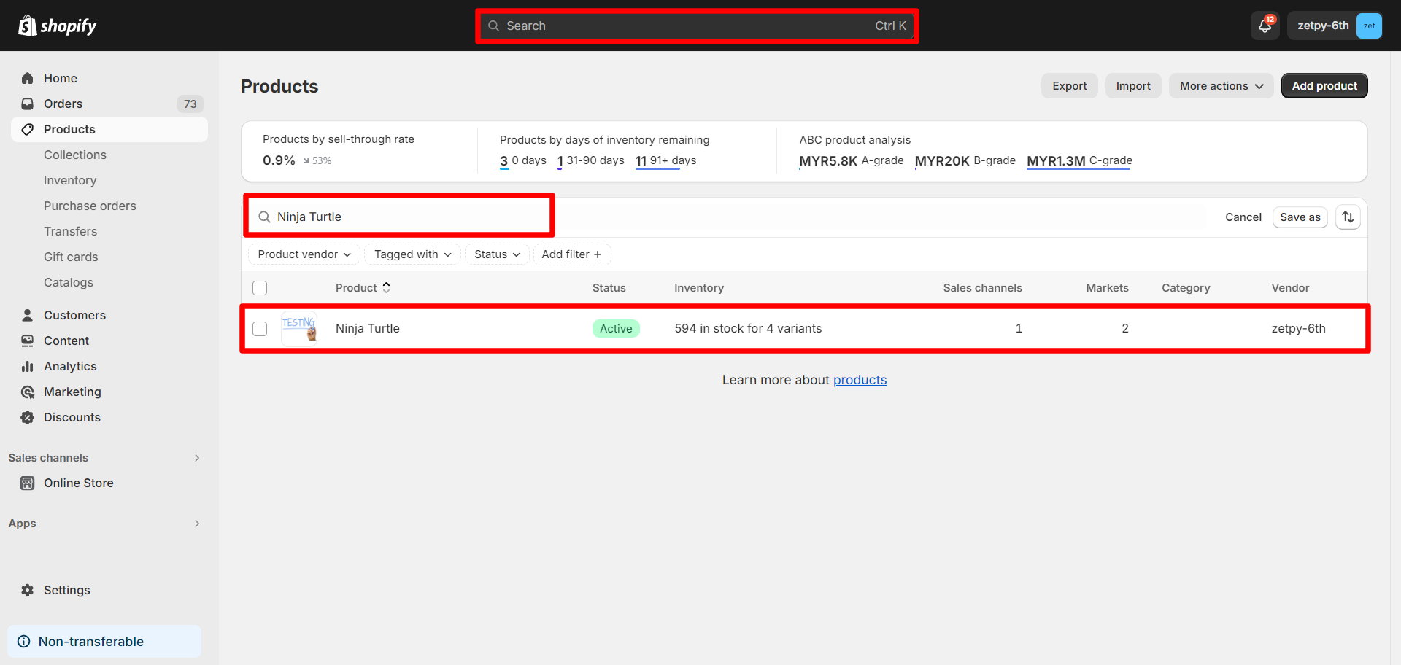Image resolution: width=1401 pixels, height=665 pixels.
Task: Click the '3 0 days' inventory metric
Action: click(523, 160)
